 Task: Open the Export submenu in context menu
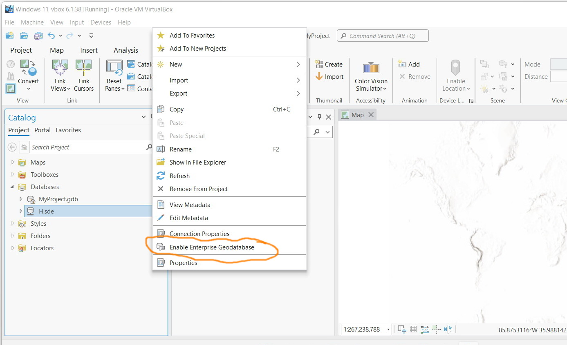(x=229, y=93)
